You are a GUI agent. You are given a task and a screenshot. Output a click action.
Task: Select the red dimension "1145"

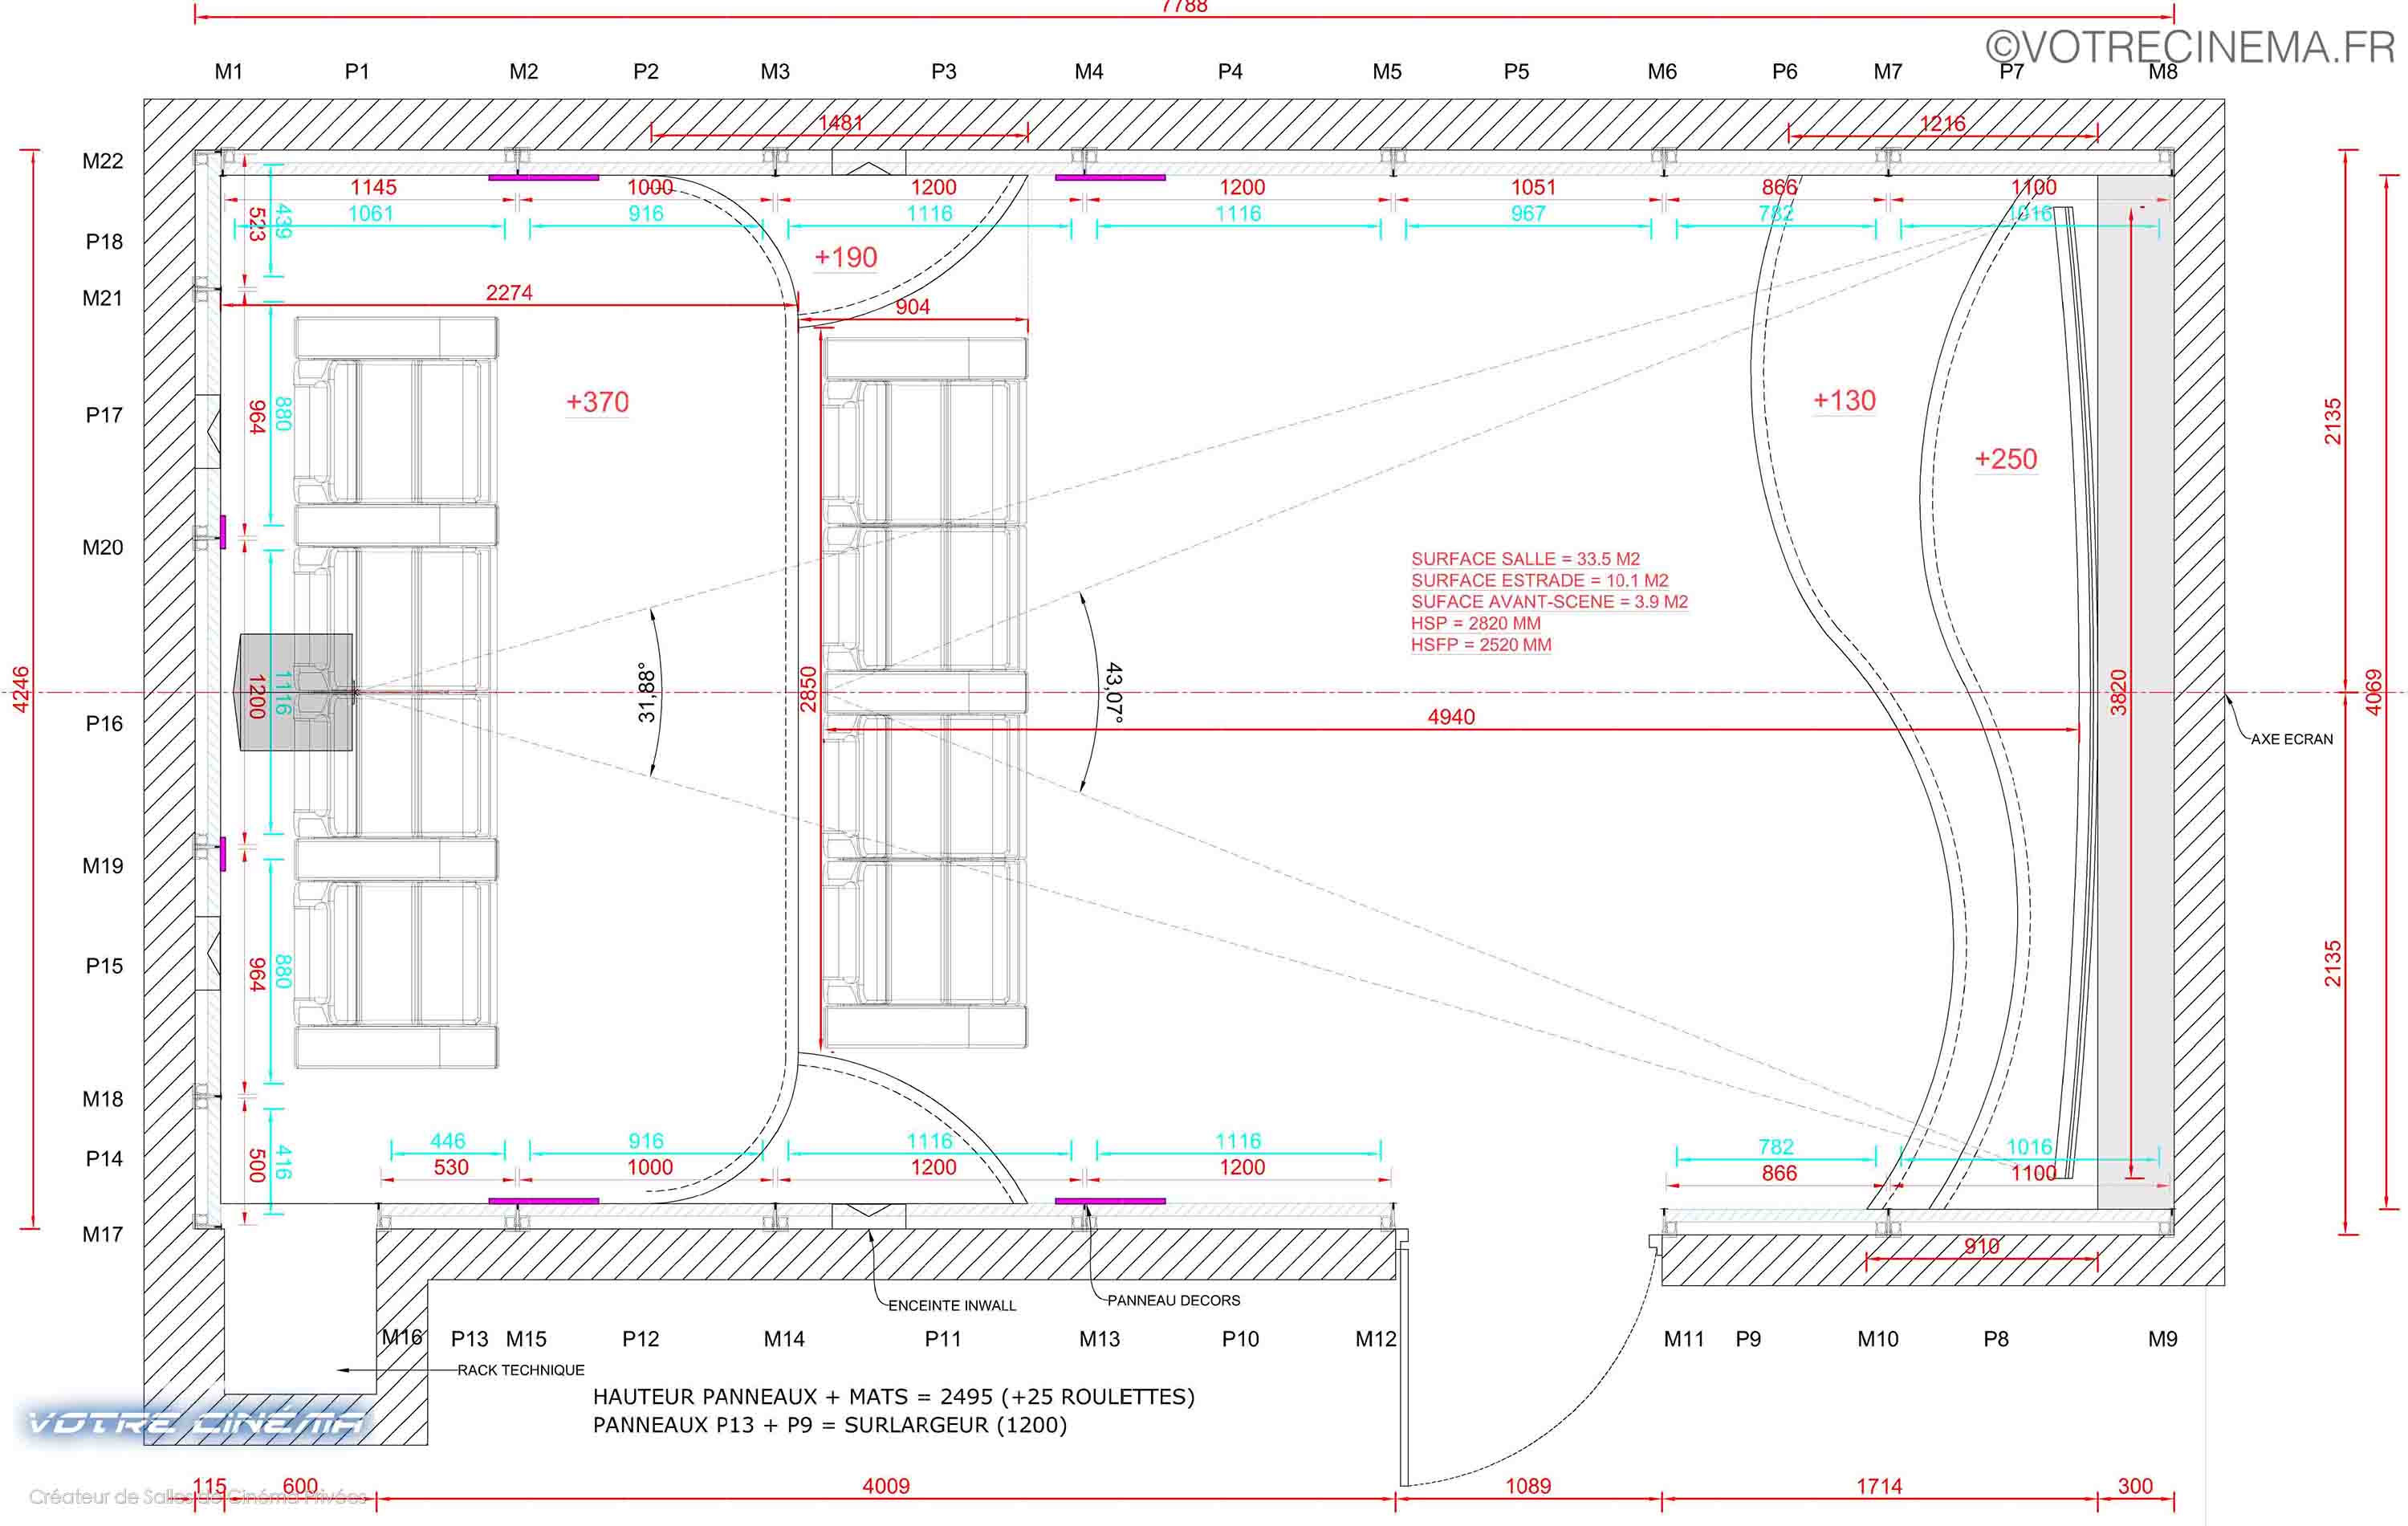(373, 187)
